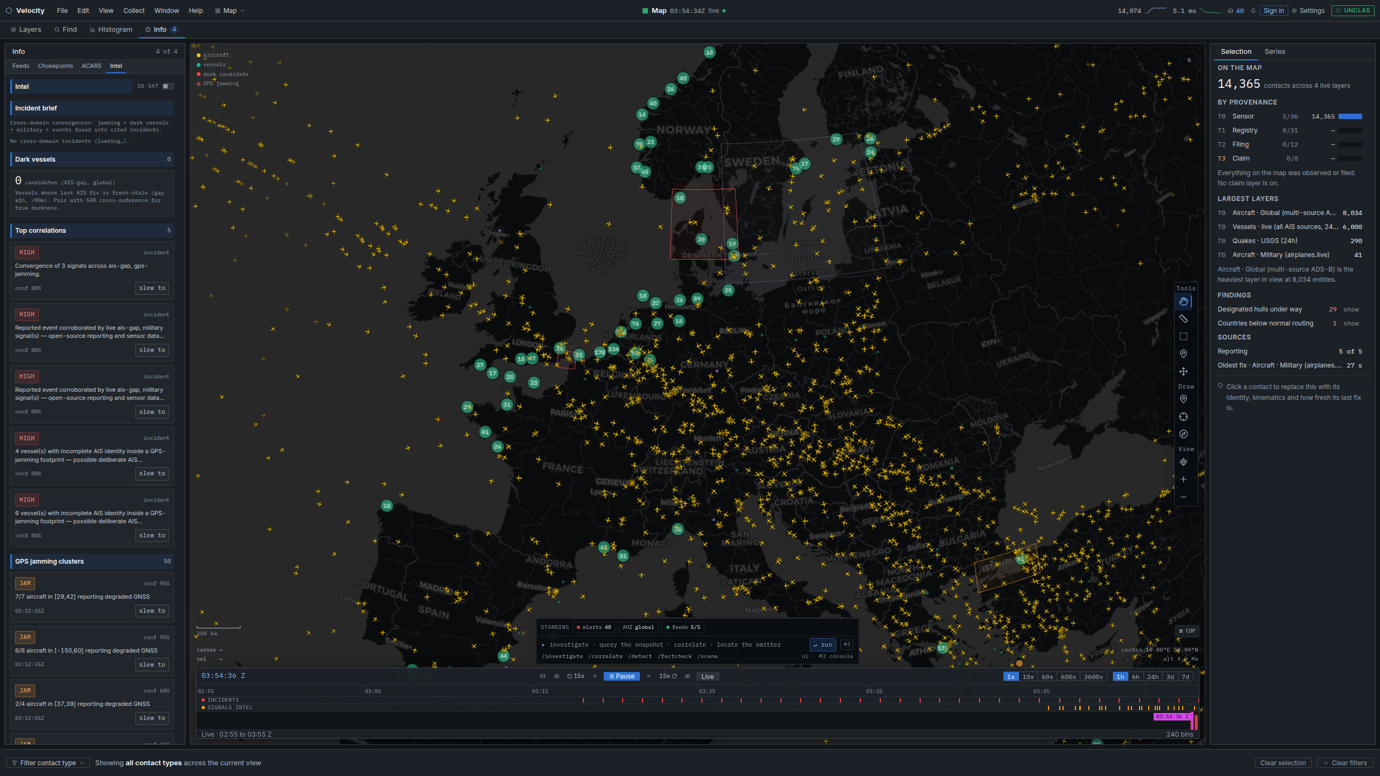1380x776 pixels.
Task: Zoom out with the minus icon
Action: pyautogui.click(x=1183, y=497)
